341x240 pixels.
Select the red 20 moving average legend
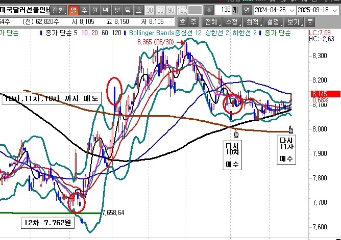[94, 33]
